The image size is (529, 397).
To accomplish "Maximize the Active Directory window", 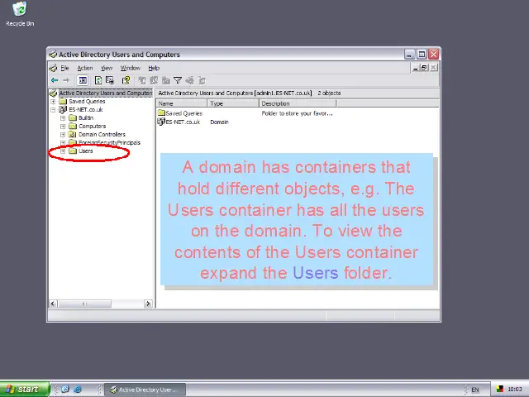I will coord(422,54).
